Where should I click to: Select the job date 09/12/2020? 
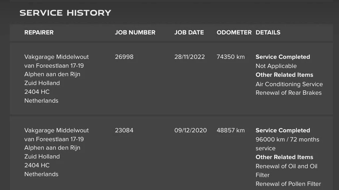190,130
